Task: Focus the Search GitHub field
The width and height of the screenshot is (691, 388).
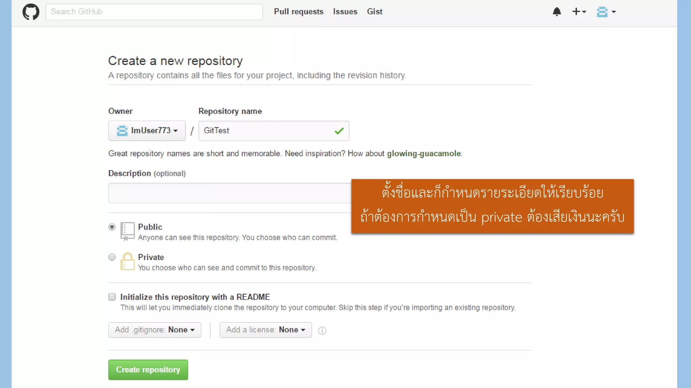Action: 154,12
